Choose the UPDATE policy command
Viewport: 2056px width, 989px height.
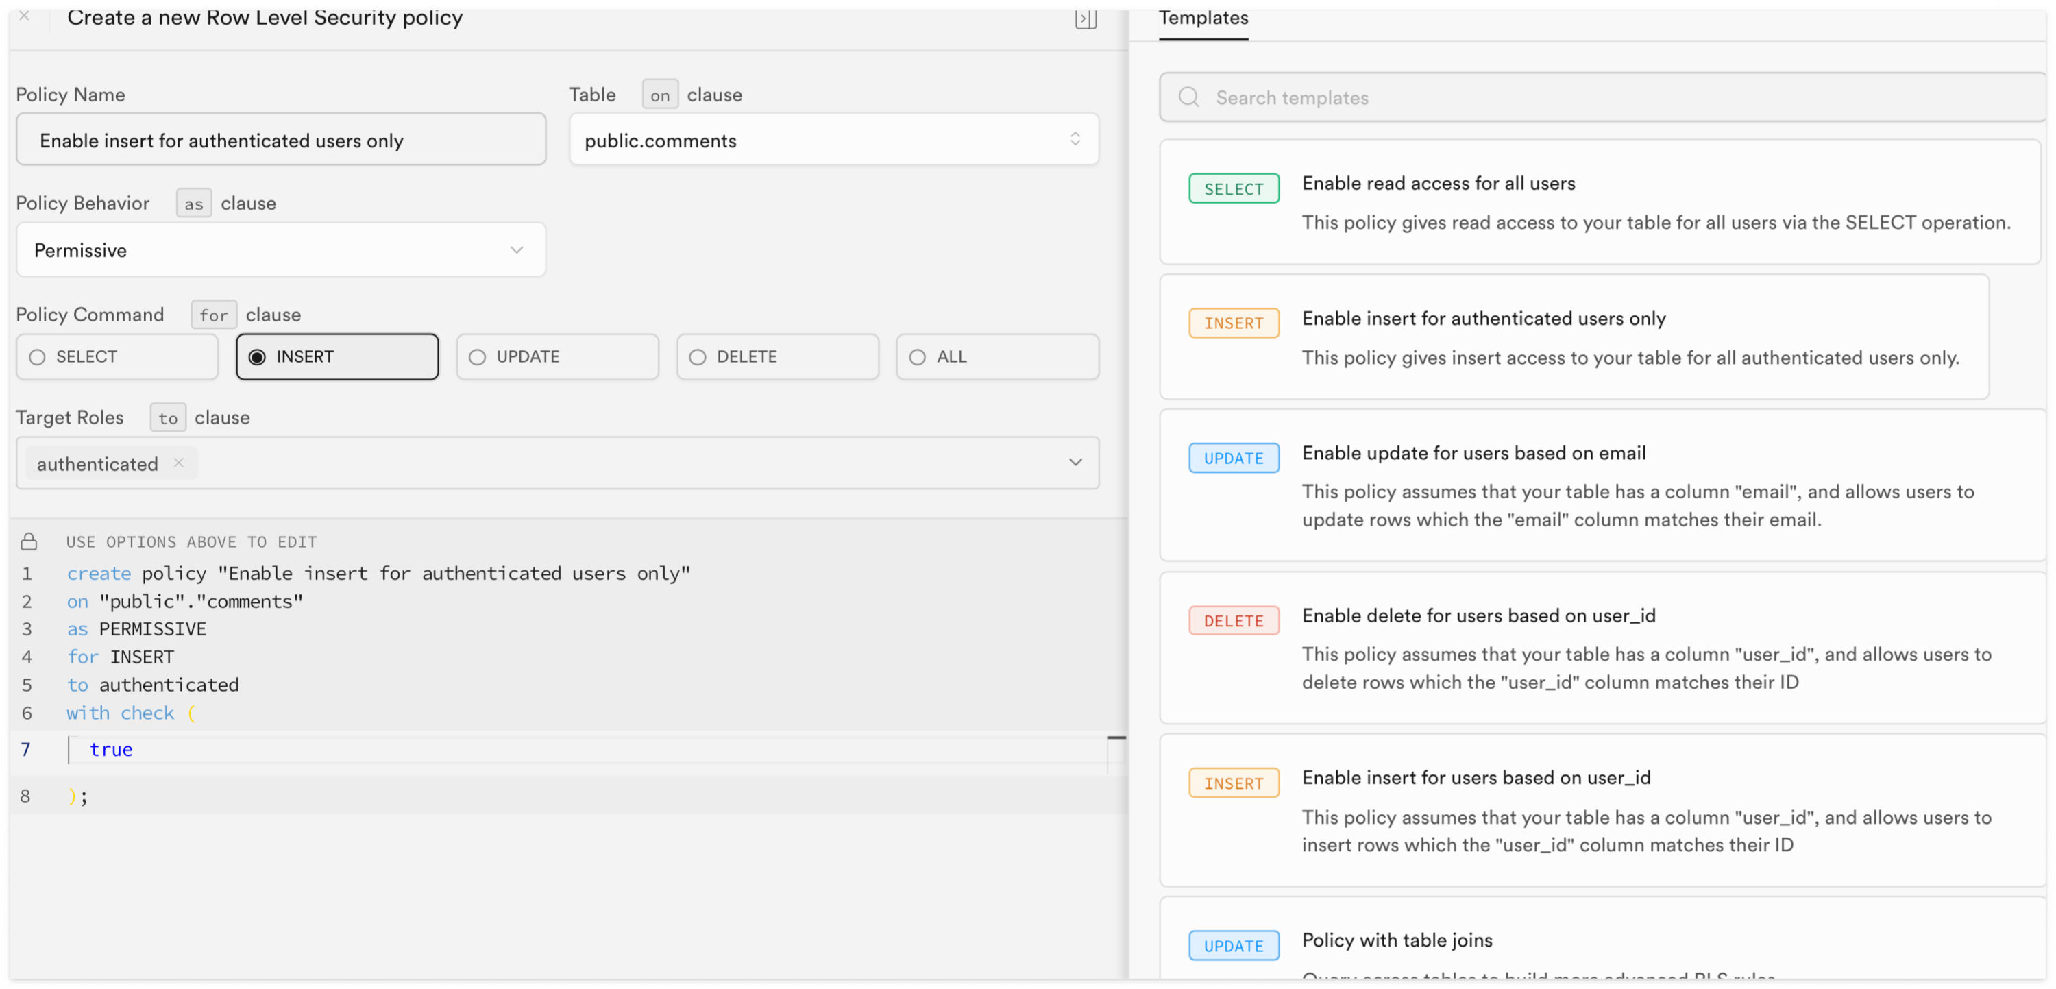click(557, 357)
